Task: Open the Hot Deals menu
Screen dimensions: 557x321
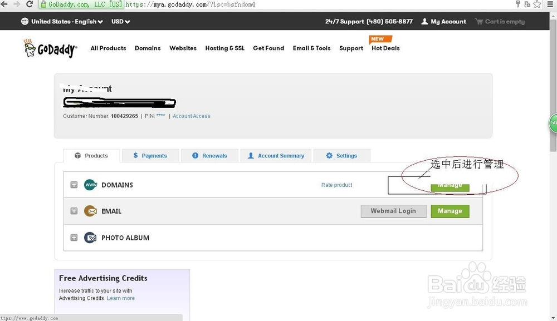Action: (x=386, y=48)
